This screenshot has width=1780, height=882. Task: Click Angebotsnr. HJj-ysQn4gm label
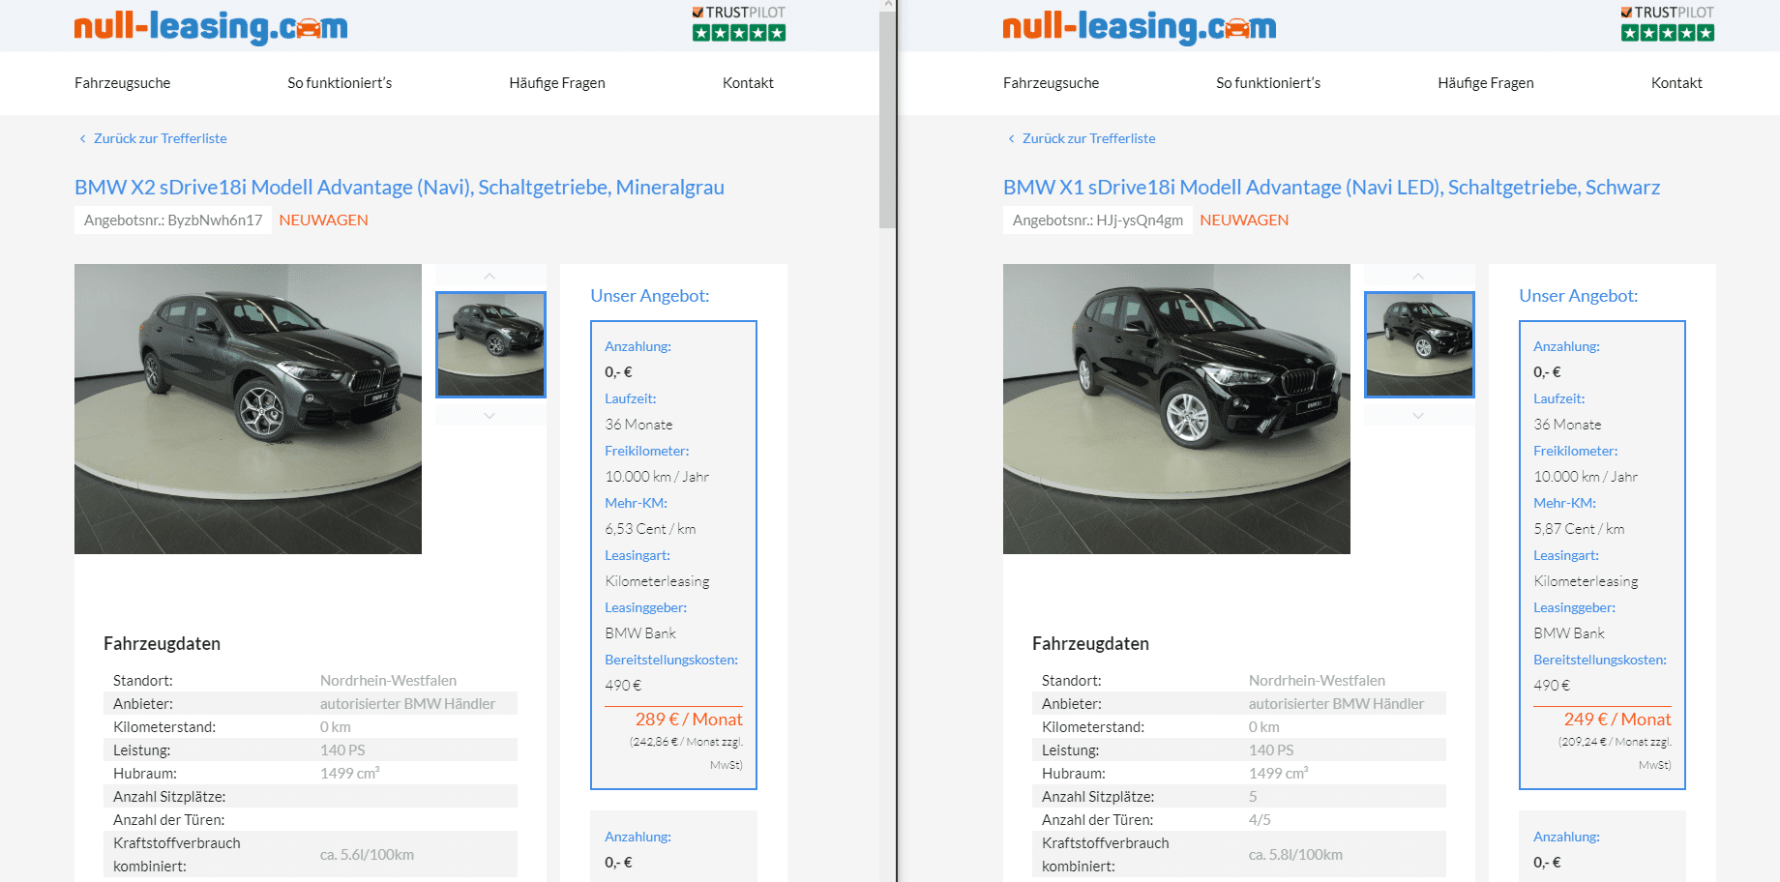[1098, 220]
